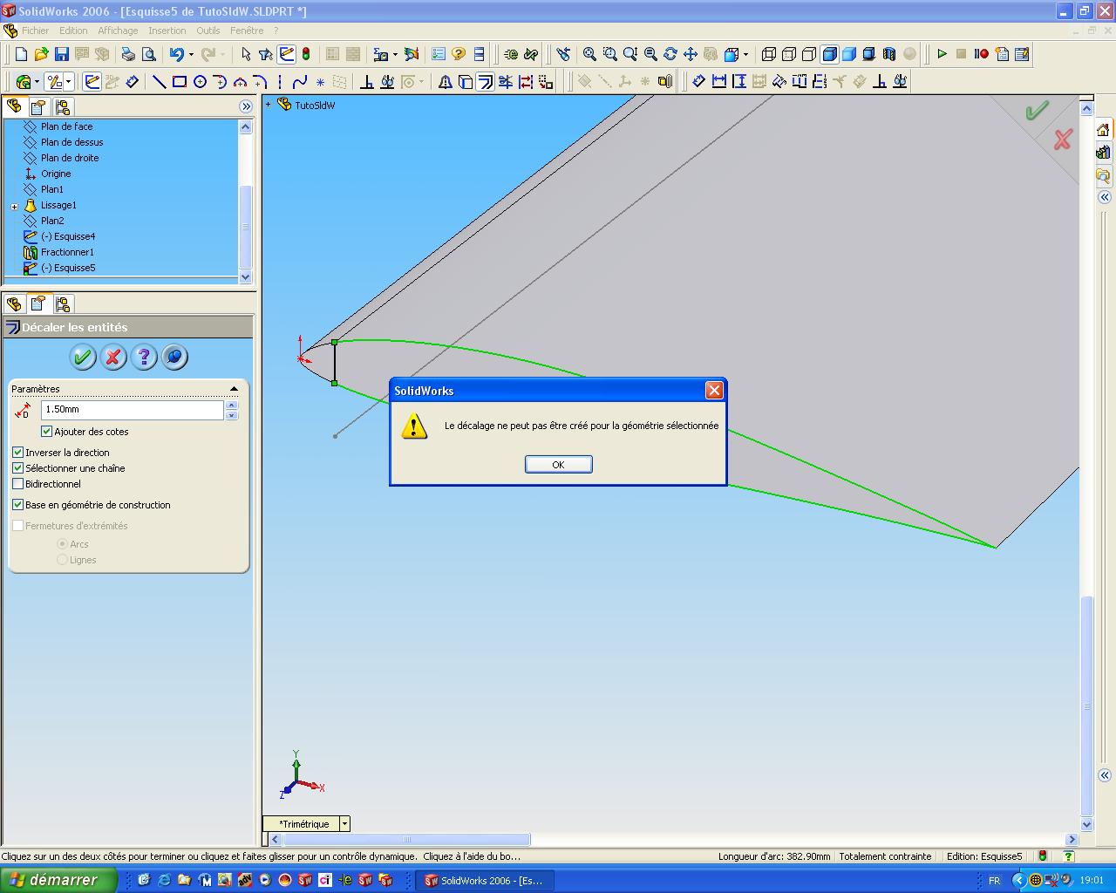
Task: Toggle Base en géométrie de construction
Action: pos(17,505)
